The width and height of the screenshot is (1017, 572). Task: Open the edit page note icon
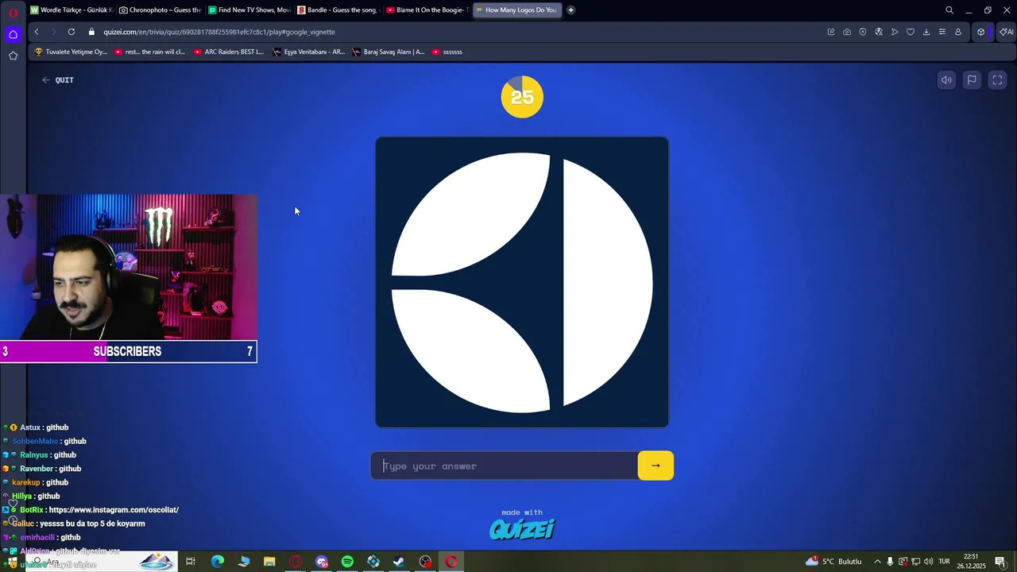click(x=831, y=32)
